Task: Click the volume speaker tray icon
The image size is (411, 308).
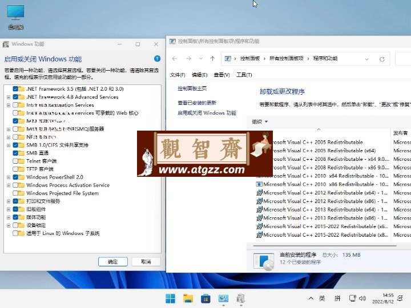Action: tap(362, 298)
